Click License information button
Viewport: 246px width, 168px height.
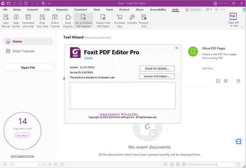point(157,76)
